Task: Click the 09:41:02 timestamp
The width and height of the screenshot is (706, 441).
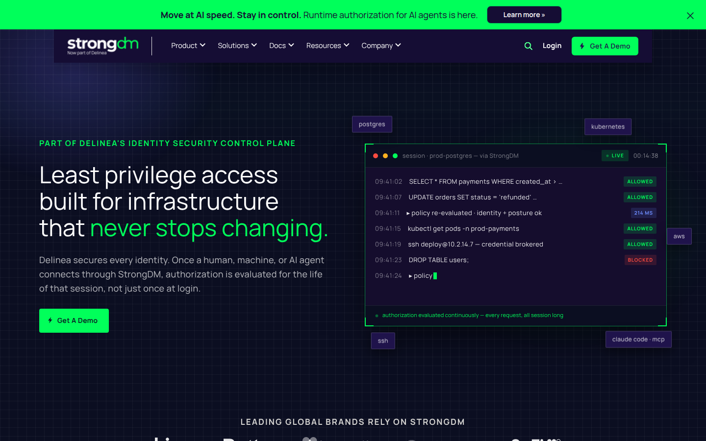Action: [x=388, y=182]
